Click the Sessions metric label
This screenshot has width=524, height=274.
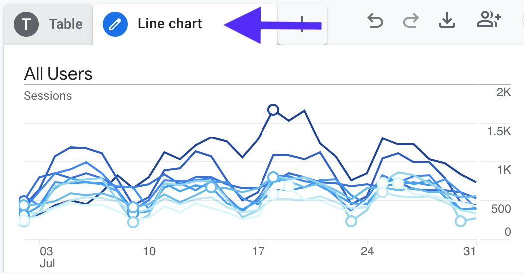pyautogui.click(x=48, y=96)
